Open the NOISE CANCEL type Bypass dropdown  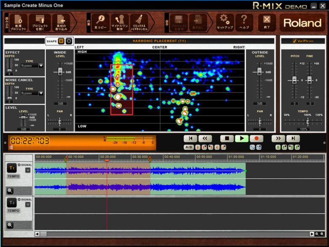(41, 93)
